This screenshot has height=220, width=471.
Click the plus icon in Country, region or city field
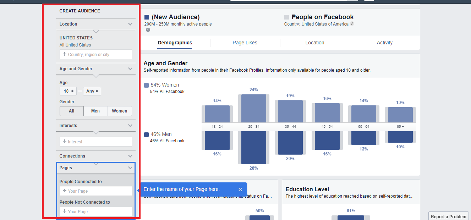click(64, 54)
